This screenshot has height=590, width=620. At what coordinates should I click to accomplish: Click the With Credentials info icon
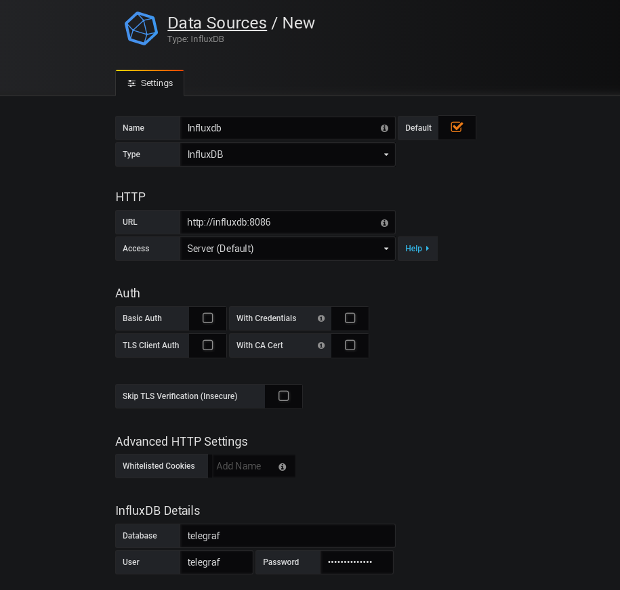321,318
